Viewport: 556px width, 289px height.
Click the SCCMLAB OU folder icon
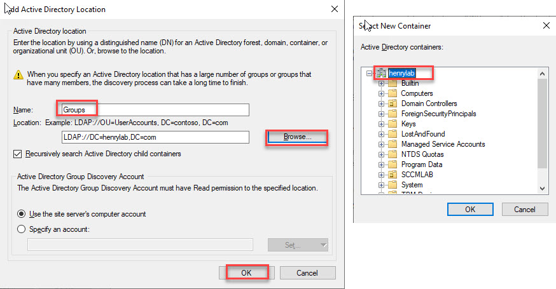click(x=392, y=175)
